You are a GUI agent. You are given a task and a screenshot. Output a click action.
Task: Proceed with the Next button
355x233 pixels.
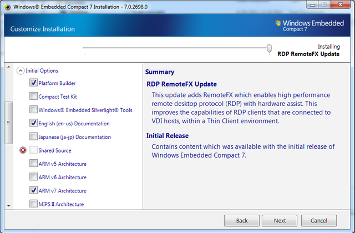click(280, 221)
